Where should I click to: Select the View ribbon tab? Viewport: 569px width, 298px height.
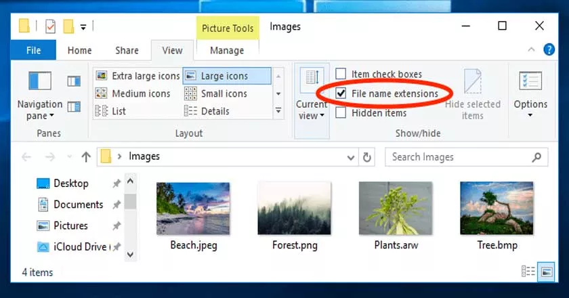172,50
